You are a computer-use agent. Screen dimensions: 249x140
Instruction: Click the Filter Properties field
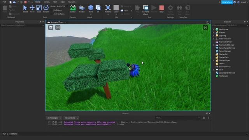point(22,25)
